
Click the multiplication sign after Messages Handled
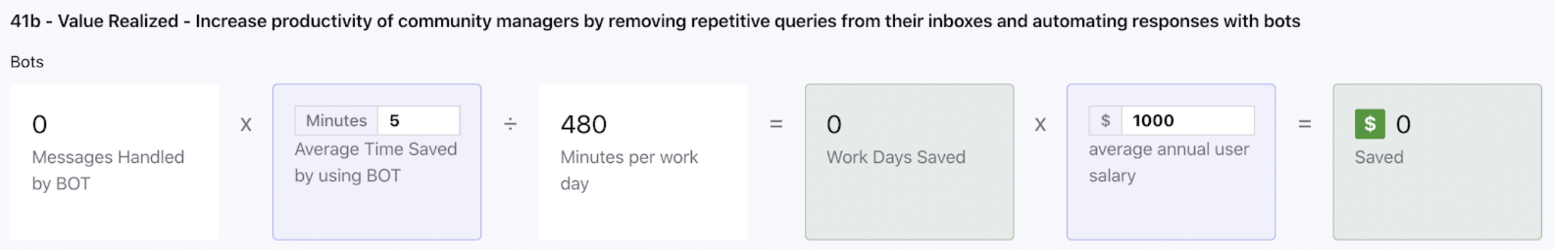click(246, 125)
